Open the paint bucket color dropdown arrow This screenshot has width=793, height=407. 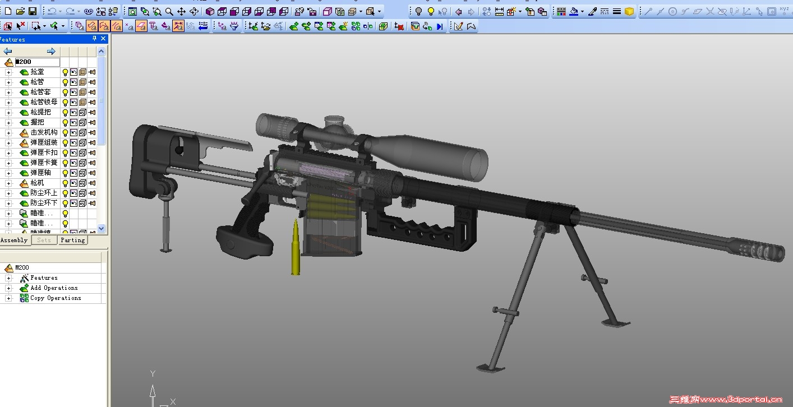[x=582, y=11]
